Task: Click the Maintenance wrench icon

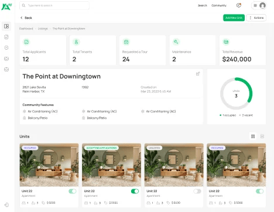Action: 176,42
